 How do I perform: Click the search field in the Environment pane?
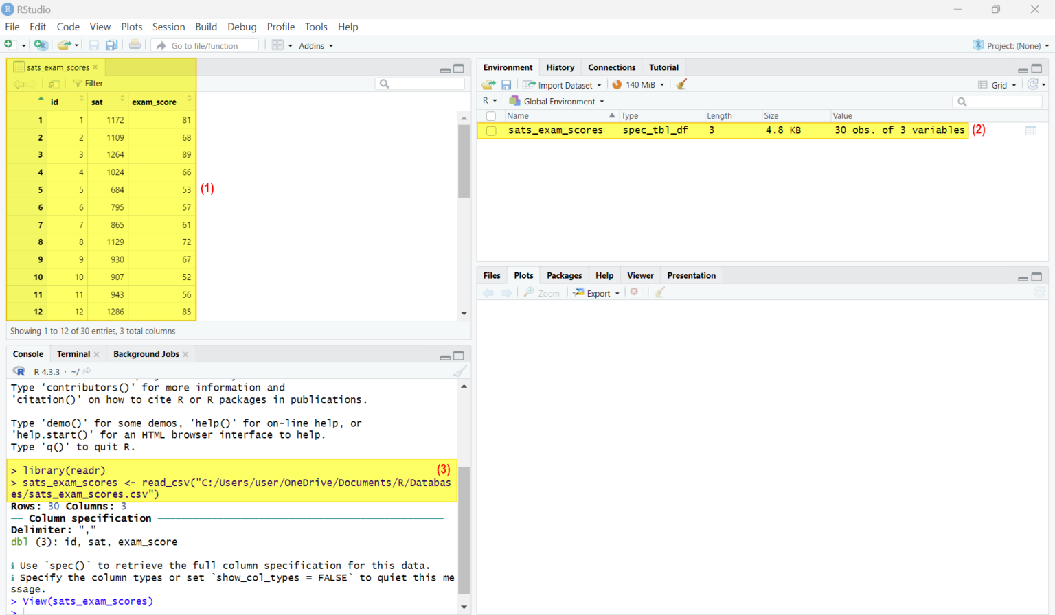[998, 101]
